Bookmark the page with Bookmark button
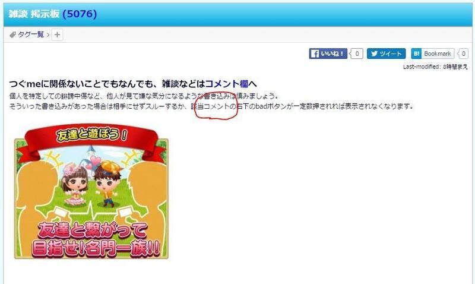Screen dimensions: 475x284 pyautogui.click(x=433, y=53)
